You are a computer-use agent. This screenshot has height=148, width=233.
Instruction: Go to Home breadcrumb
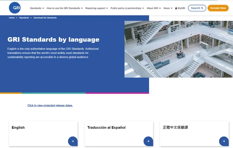[x=12, y=18]
